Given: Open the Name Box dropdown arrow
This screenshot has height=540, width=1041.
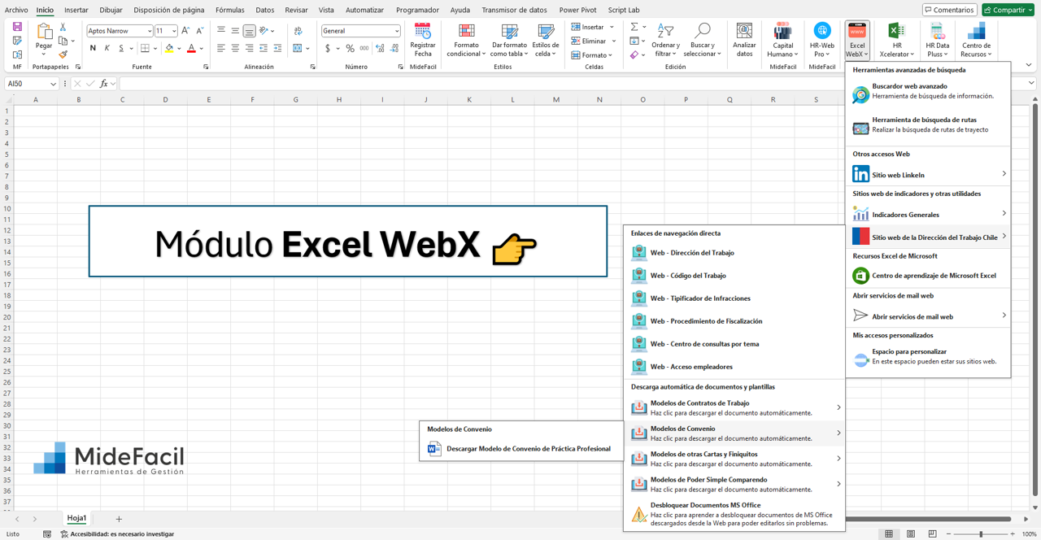Looking at the screenshot, I should pyautogui.click(x=54, y=84).
